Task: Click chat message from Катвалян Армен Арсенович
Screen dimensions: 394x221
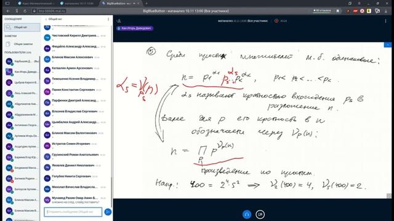Action: (75, 69)
